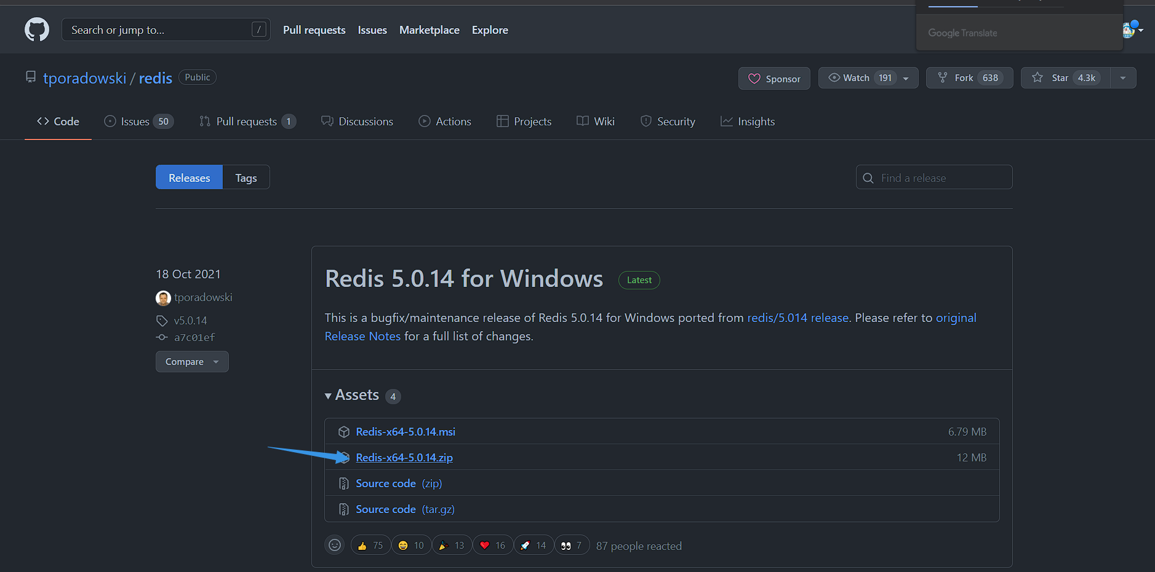The image size is (1155, 572).
Task: Download Source code (zip)
Action: pyautogui.click(x=399, y=484)
